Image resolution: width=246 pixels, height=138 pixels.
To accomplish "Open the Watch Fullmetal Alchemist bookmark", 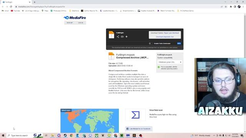I will [166, 11].
